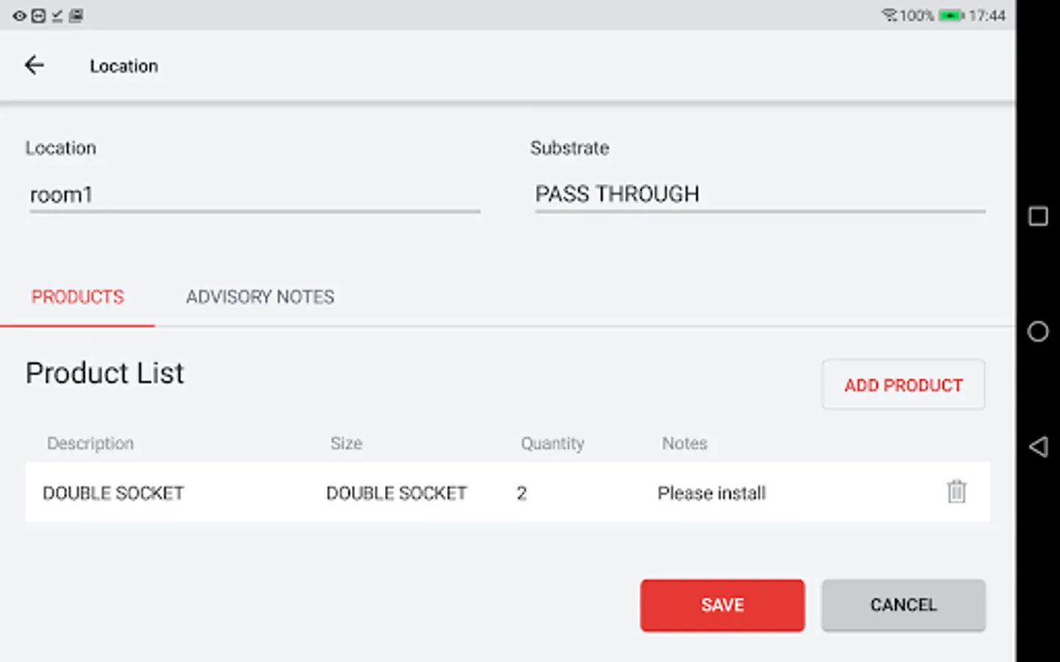Tap the Please install note text
The image size is (1060, 662).
coord(711,493)
